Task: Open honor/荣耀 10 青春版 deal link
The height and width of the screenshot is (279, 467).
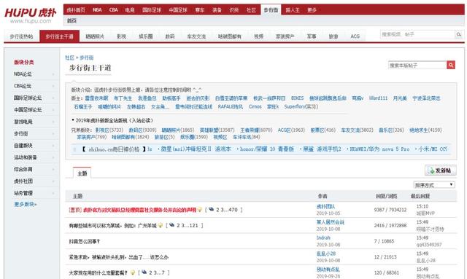Action: pos(267,149)
